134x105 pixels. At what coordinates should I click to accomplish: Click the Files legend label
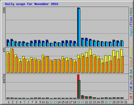tap(131, 21)
